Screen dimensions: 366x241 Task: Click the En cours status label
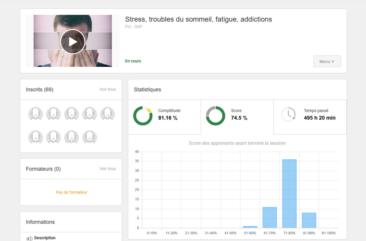(133, 61)
